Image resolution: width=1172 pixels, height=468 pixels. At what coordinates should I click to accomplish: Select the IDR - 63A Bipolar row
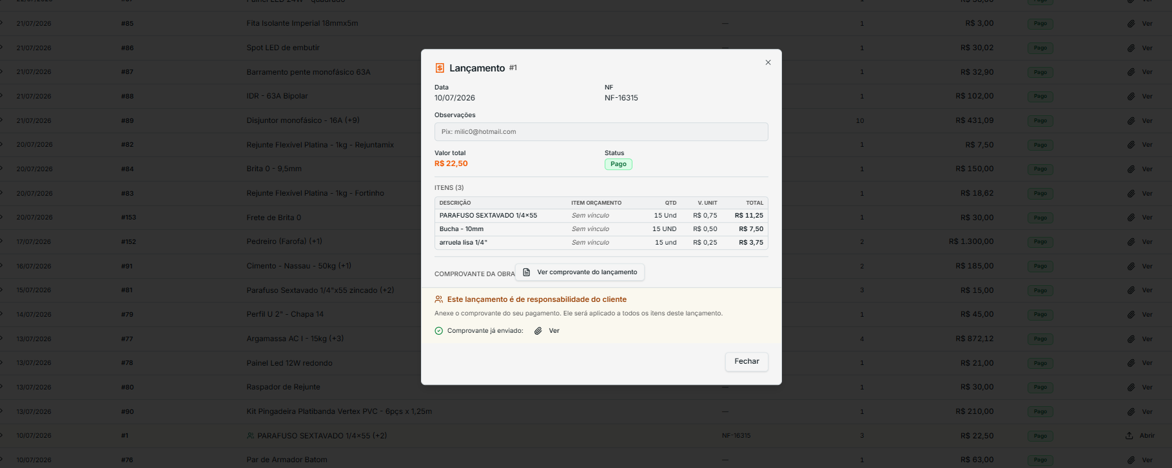586,97
